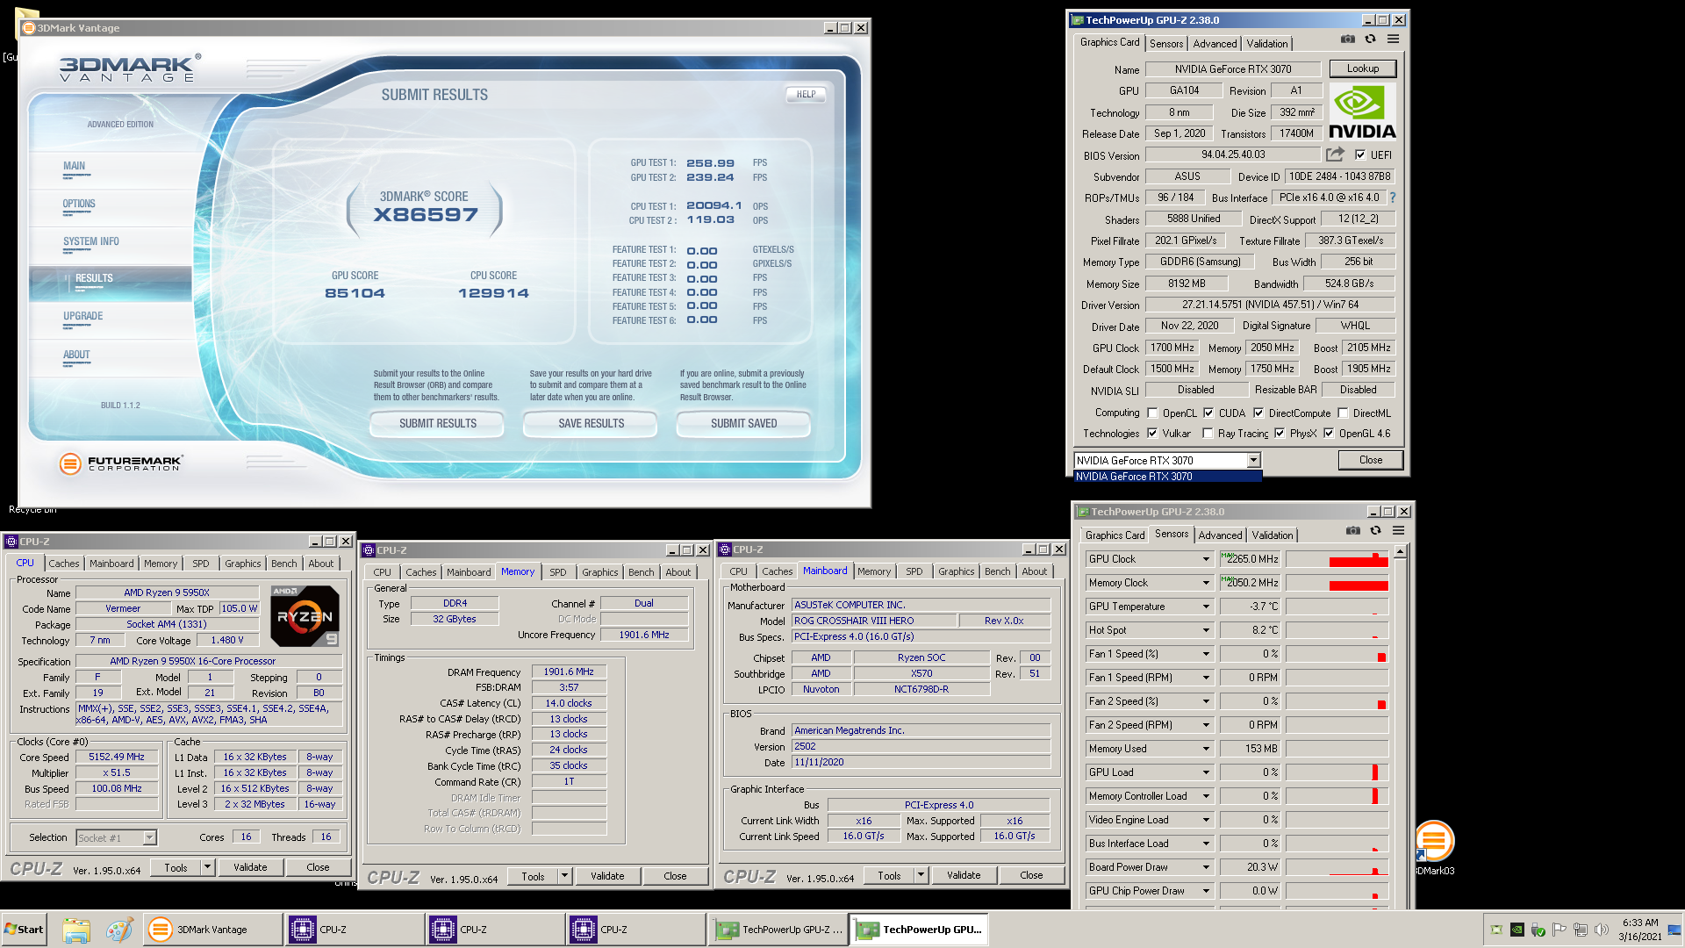Image resolution: width=1685 pixels, height=948 pixels.
Task: Click the camera icon in Sensors GPU-Z window
Action: click(1352, 531)
